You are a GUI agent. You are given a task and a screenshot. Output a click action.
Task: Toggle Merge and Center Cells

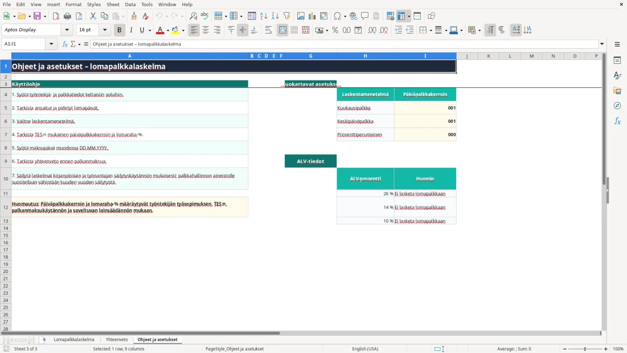tap(283, 30)
